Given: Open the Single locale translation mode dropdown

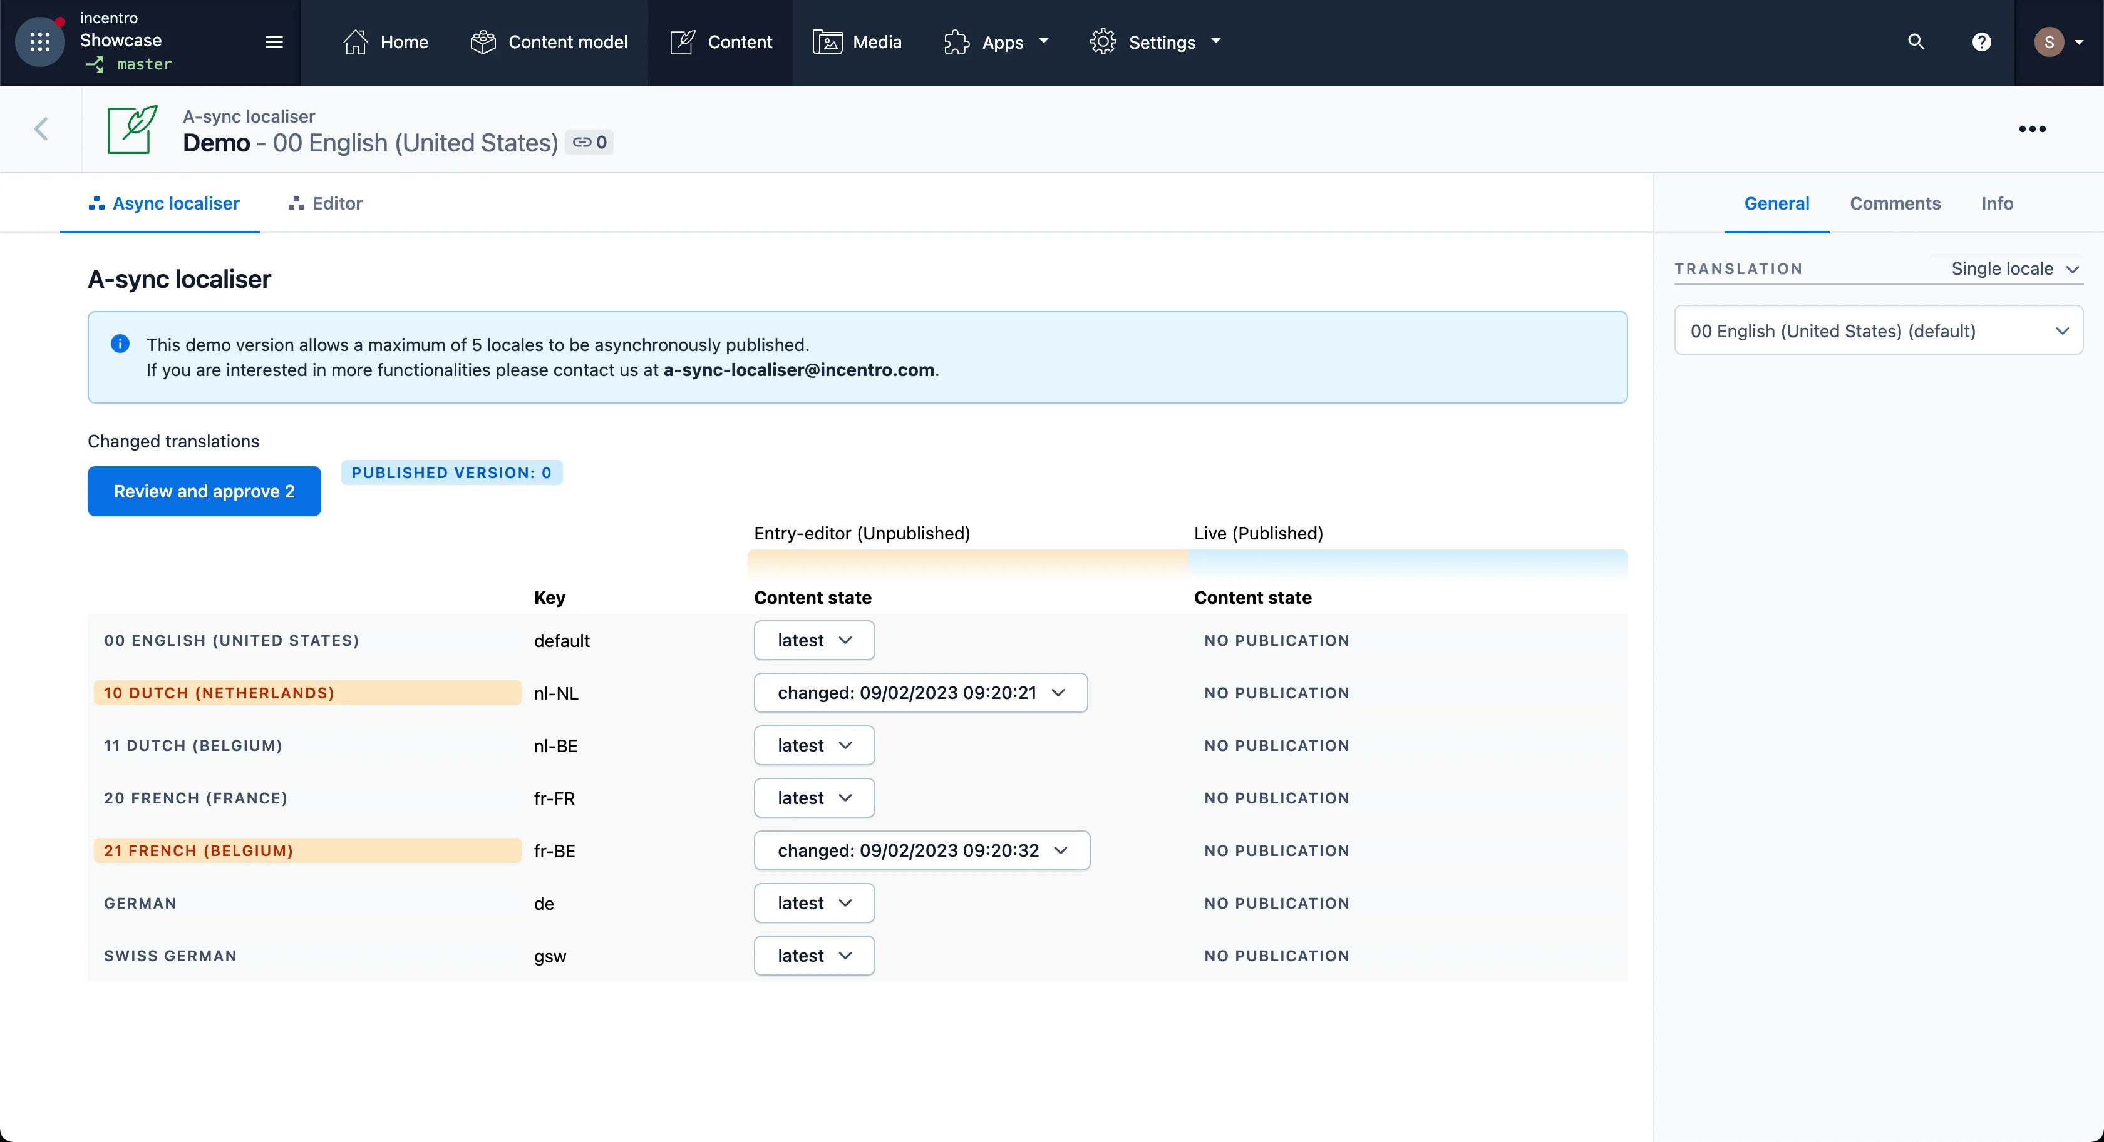Looking at the screenshot, I should pyautogui.click(x=2014, y=268).
